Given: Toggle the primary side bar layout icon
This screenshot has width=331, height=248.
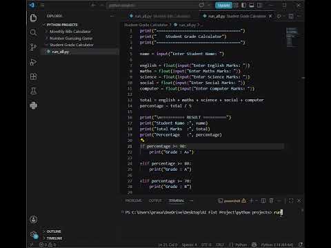Looking at the screenshot, I should tap(244, 5).
